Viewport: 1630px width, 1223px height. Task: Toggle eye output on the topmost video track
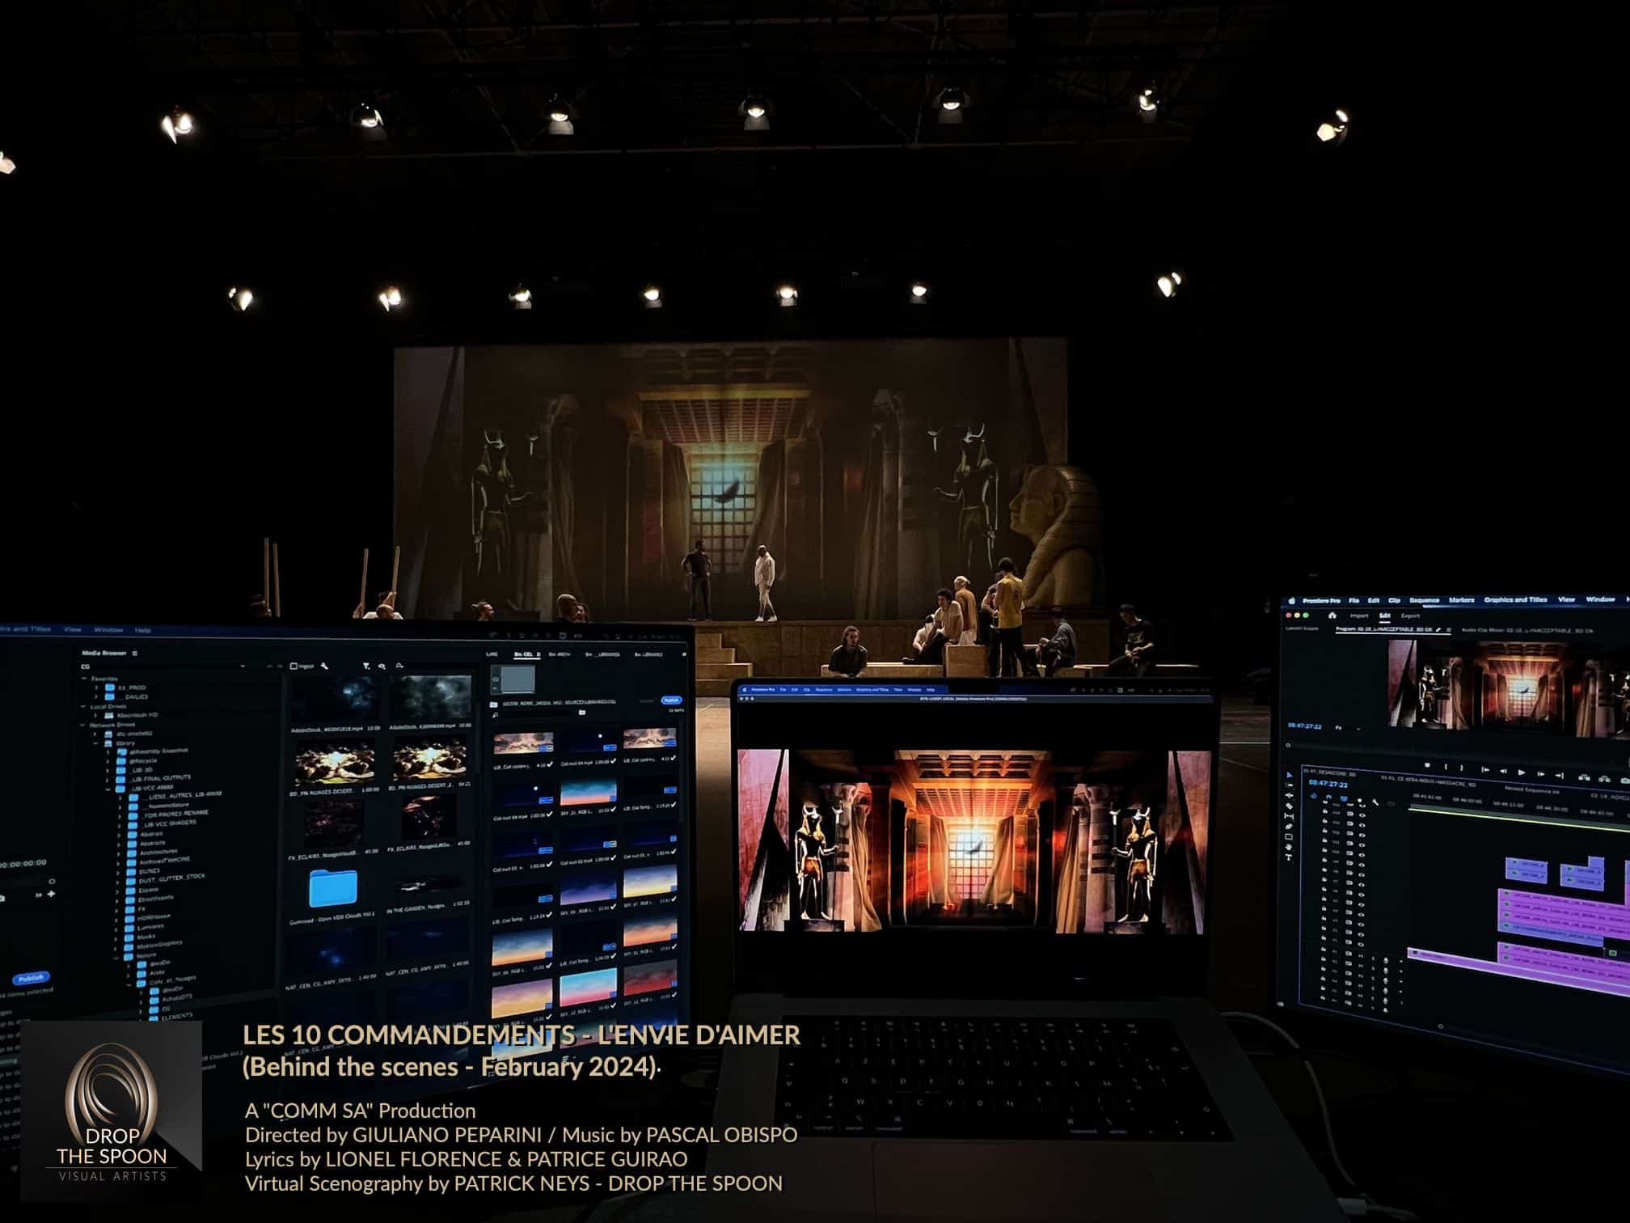click(1362, 806)
